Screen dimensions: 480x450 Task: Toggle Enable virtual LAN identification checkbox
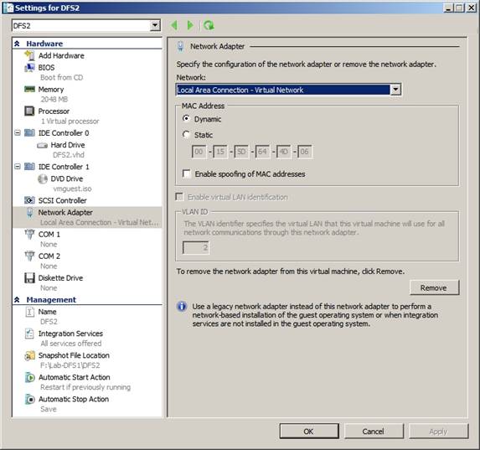coord(179,197)
